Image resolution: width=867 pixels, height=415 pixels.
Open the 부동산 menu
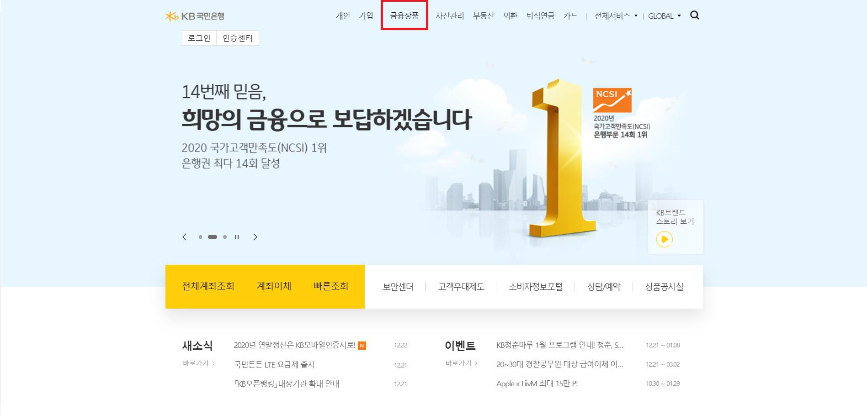484,16
